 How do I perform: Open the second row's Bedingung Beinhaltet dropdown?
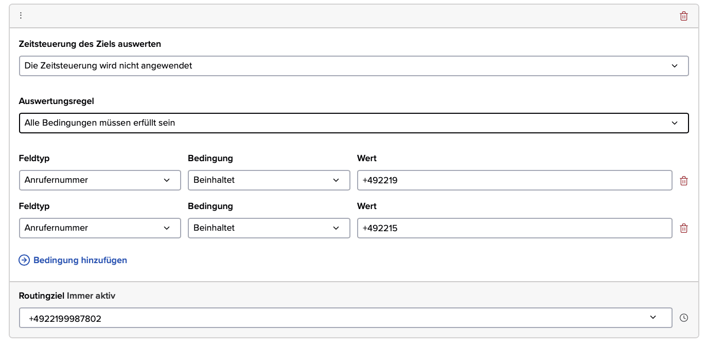(269, 228)
